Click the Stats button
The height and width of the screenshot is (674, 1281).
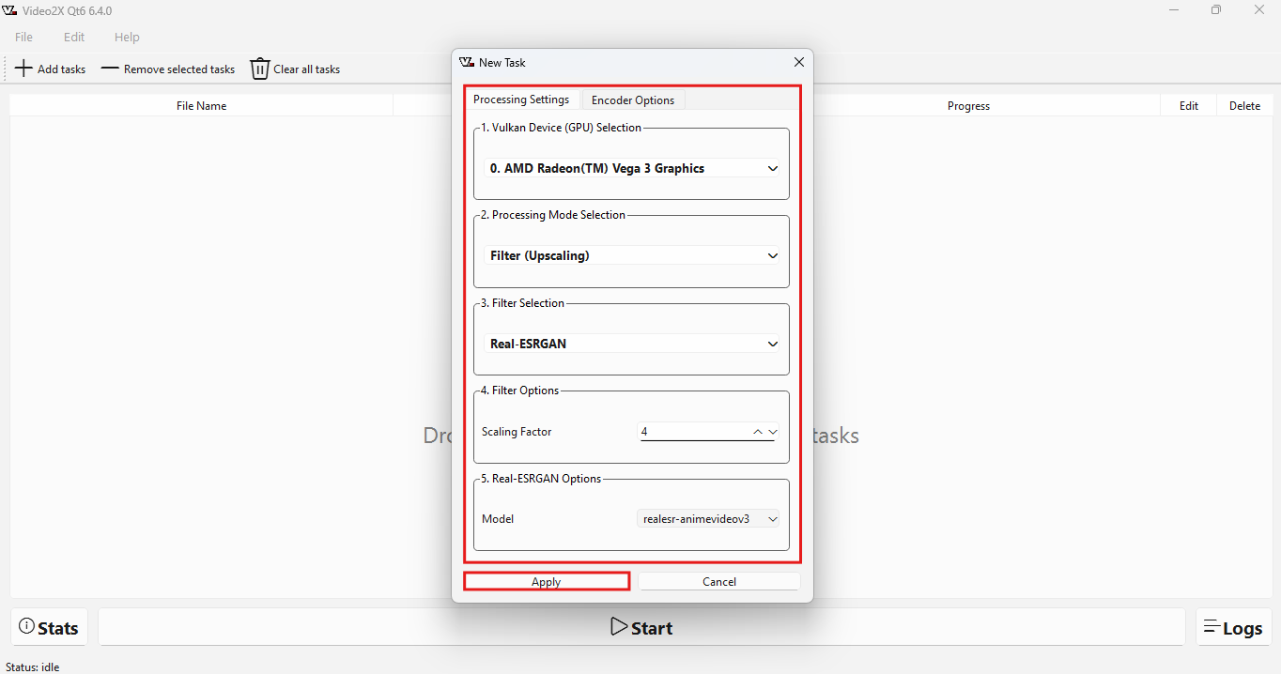50,627
